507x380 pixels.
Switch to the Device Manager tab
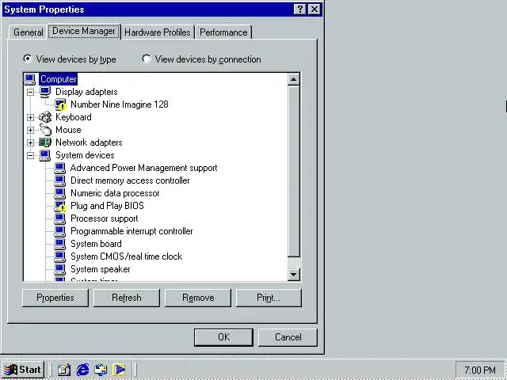click(84, 31)
